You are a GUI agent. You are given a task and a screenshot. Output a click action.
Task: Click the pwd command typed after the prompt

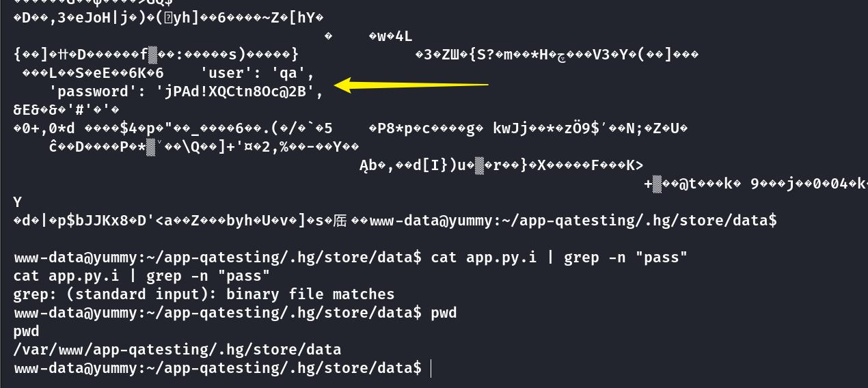click(444, 313)
